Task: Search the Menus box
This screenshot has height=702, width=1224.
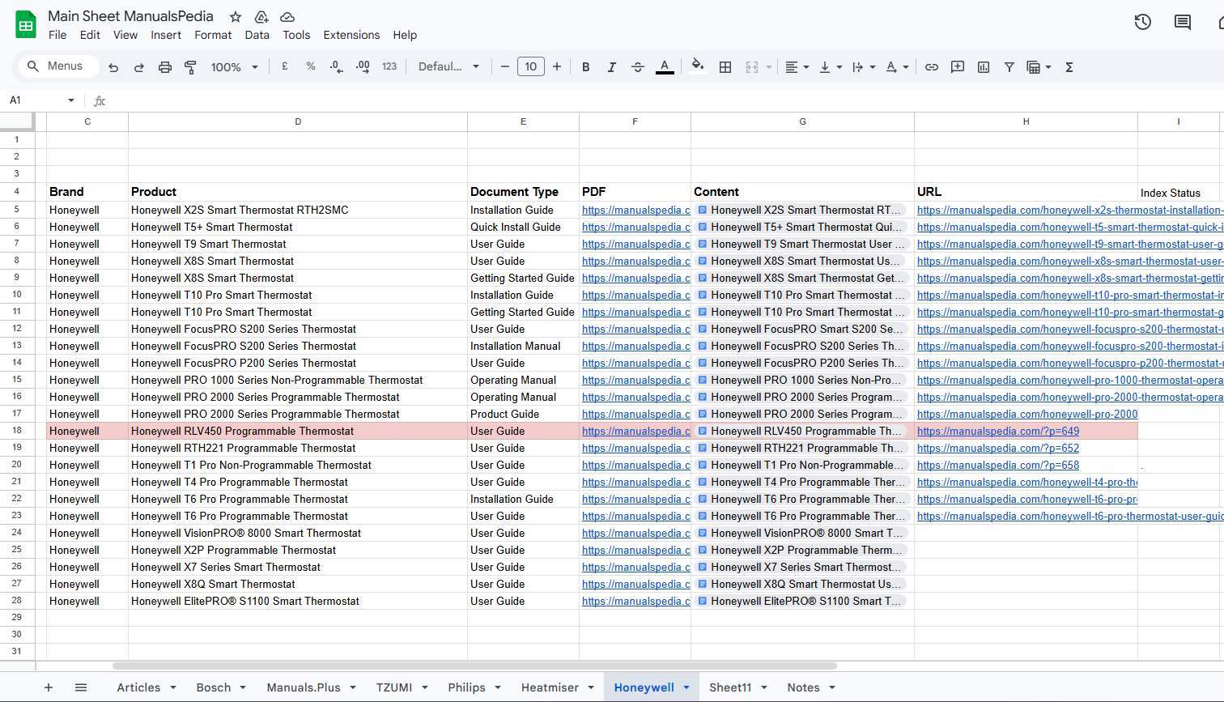Action: click(58, 66)
